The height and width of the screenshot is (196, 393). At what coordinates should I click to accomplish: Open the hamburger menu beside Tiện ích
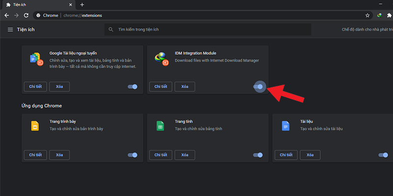[x=10, y=29]
